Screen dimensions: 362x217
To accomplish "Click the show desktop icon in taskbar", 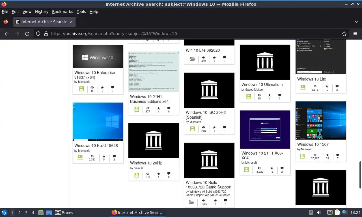I will 49,212.
